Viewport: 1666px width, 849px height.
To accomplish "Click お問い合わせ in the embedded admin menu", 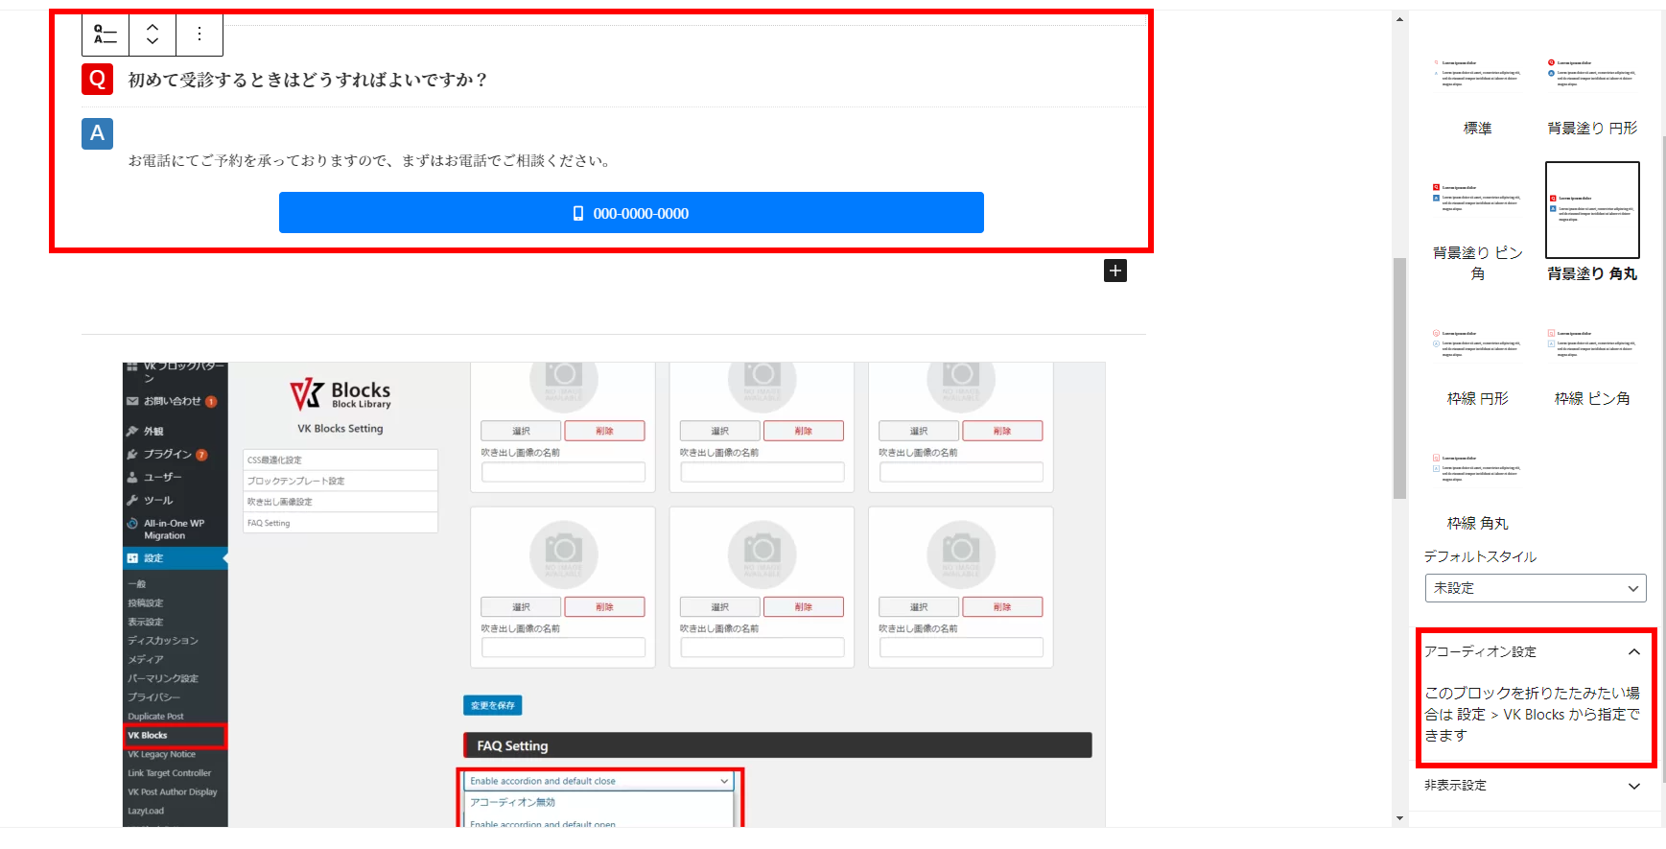I will click(x=175, y=401).
